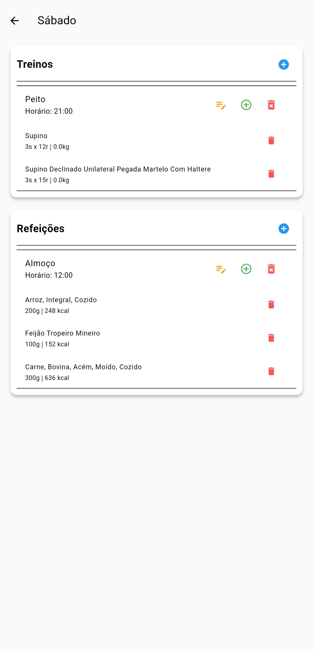Remove Carne, Bovina, Acém from lunch
The width and height of the screenshot is (313, 651).
point(271,371)
